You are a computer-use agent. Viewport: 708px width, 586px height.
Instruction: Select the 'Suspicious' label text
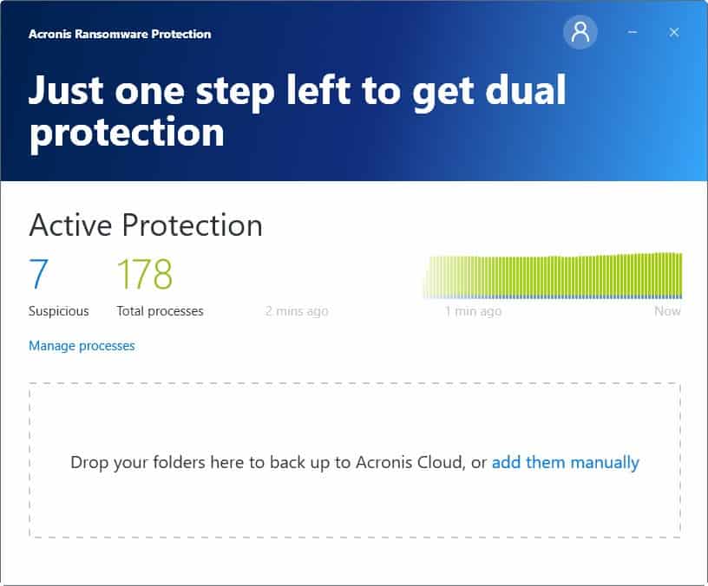coord(59,311)
